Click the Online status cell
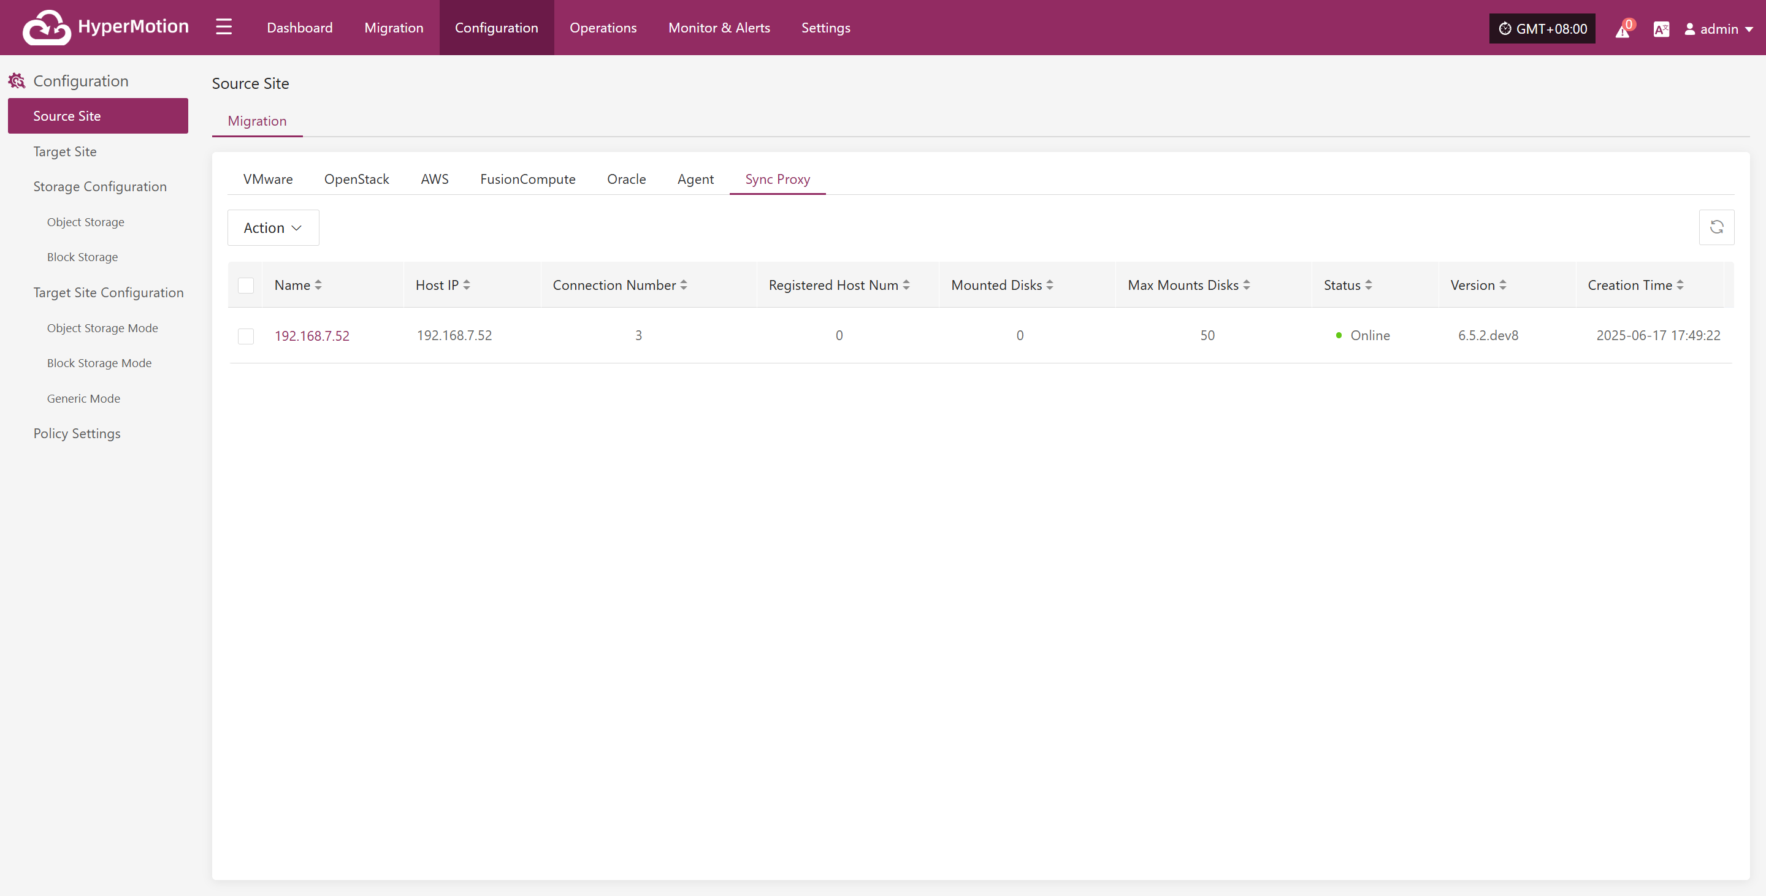This screenshot has height=896, width=1766. pyautogui.click(x=1363, y=336)
